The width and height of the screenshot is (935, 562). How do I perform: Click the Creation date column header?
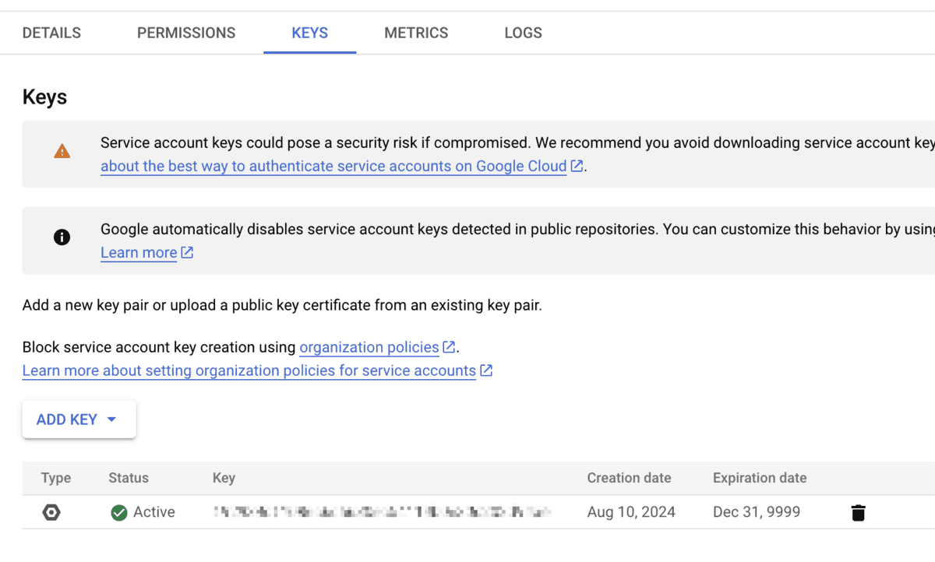[629, 478]
